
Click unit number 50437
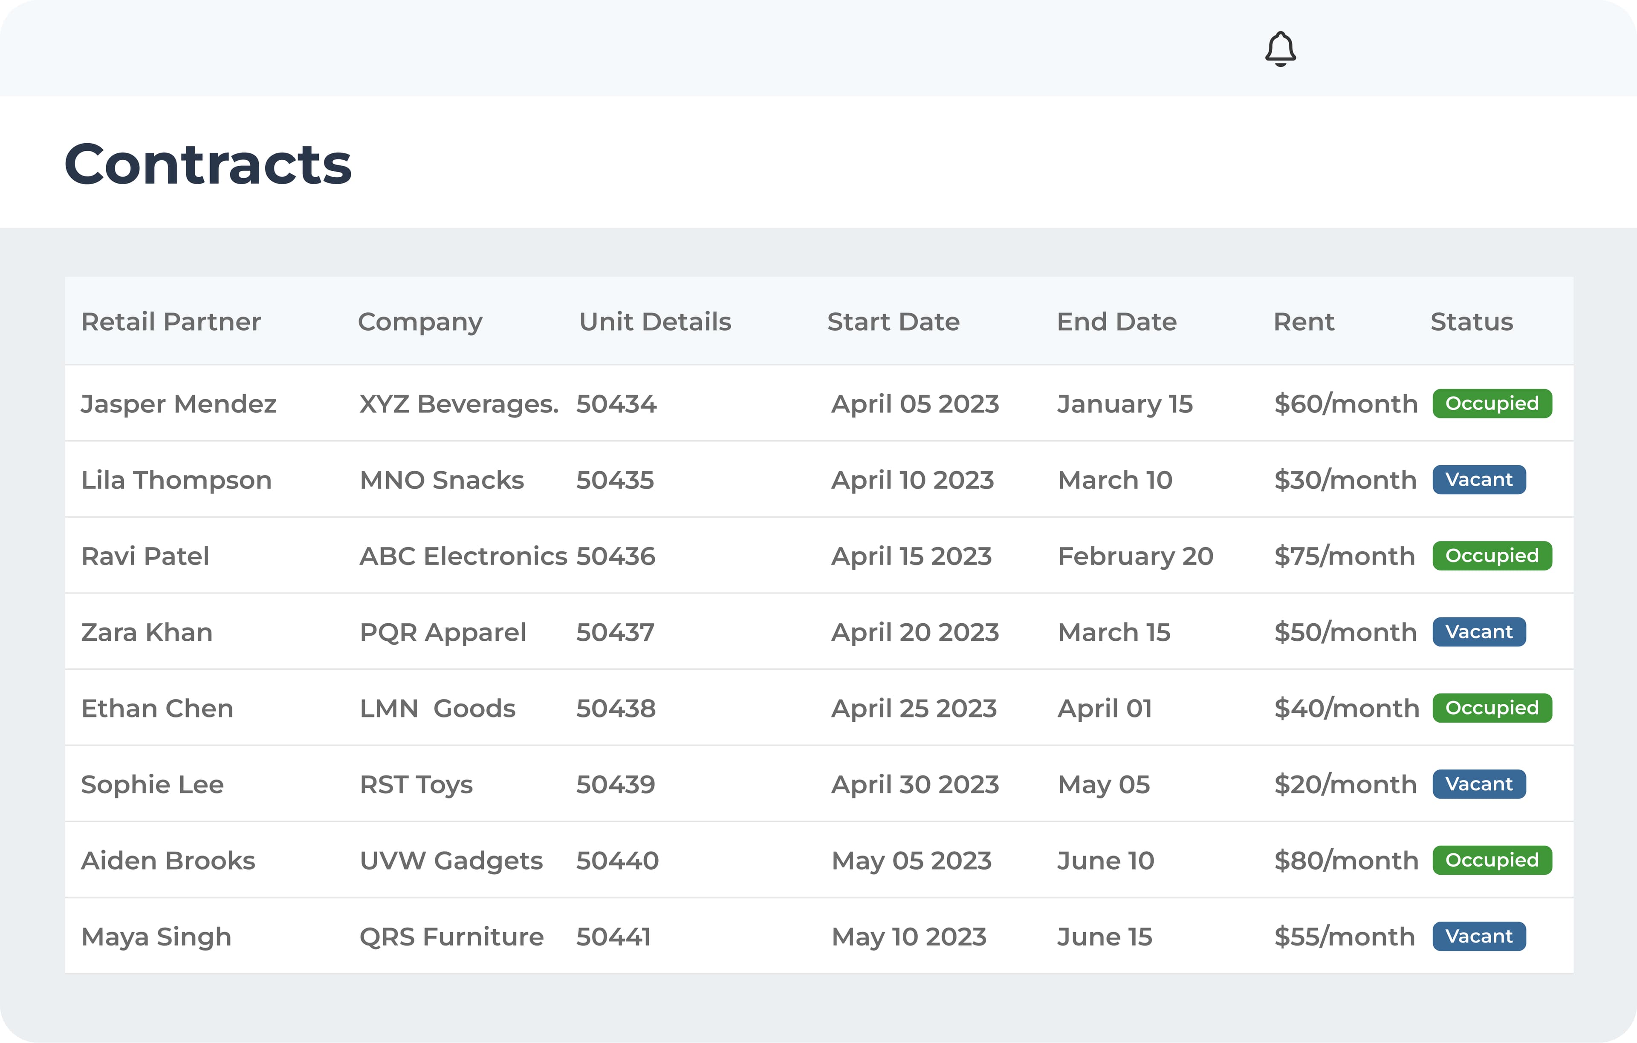coord(615,632)
